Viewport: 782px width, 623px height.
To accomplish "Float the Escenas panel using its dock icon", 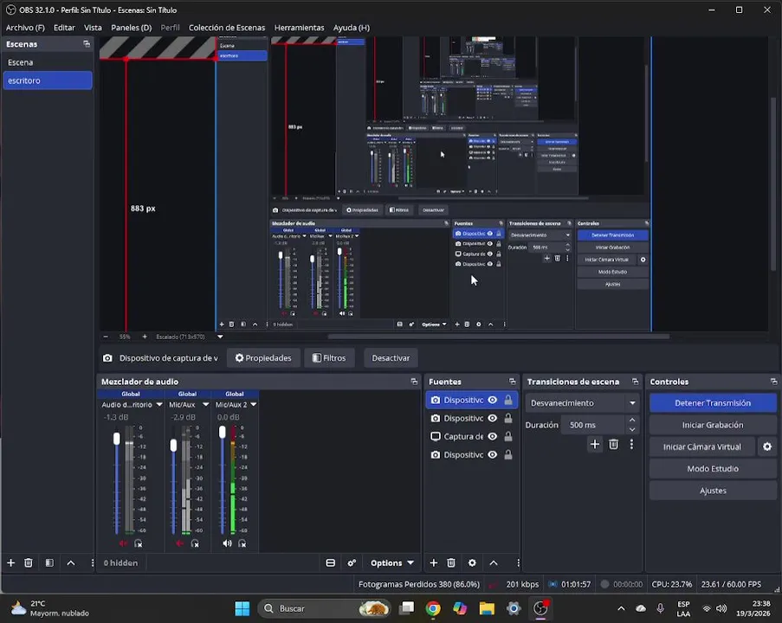I will [87, 44].
